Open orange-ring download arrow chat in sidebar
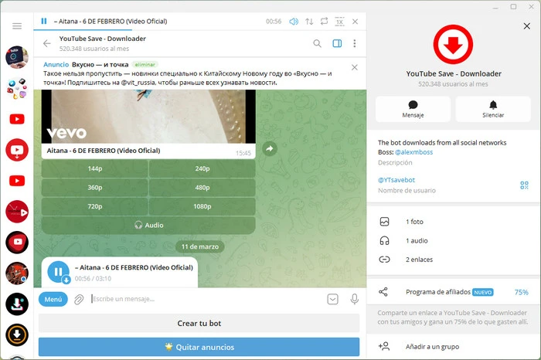This screenshot has width=541, height=360. coord(17,335)
